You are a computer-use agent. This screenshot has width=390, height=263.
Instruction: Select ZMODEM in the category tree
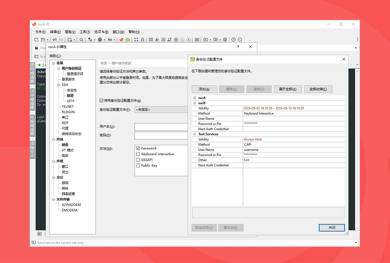69,210
